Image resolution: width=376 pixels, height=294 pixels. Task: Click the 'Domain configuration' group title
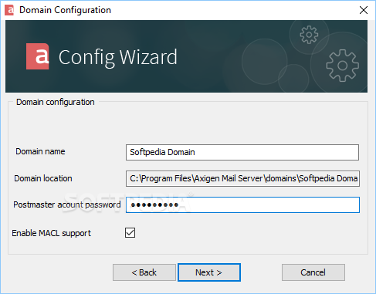tap(56, 102)
